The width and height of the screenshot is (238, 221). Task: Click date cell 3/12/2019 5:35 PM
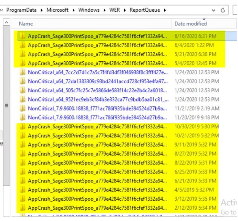[195, 199]
